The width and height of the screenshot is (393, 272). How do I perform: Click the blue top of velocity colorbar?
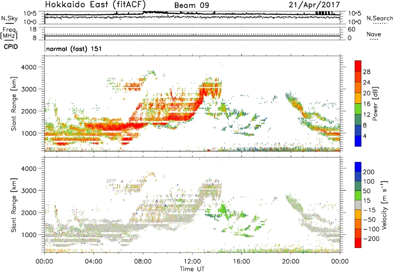click(x=358, y=167)
